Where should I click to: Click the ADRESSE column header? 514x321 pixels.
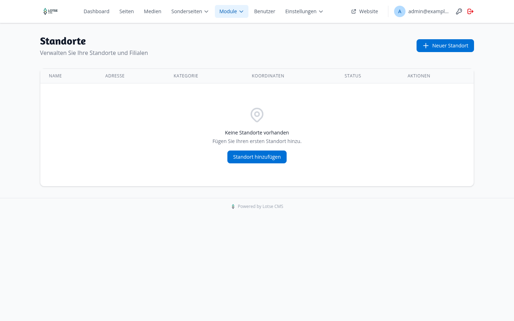tap(115, 76)
